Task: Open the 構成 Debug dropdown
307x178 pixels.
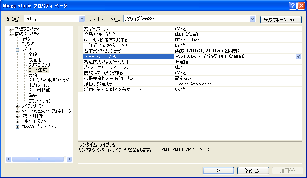Action: pos(82,19)
